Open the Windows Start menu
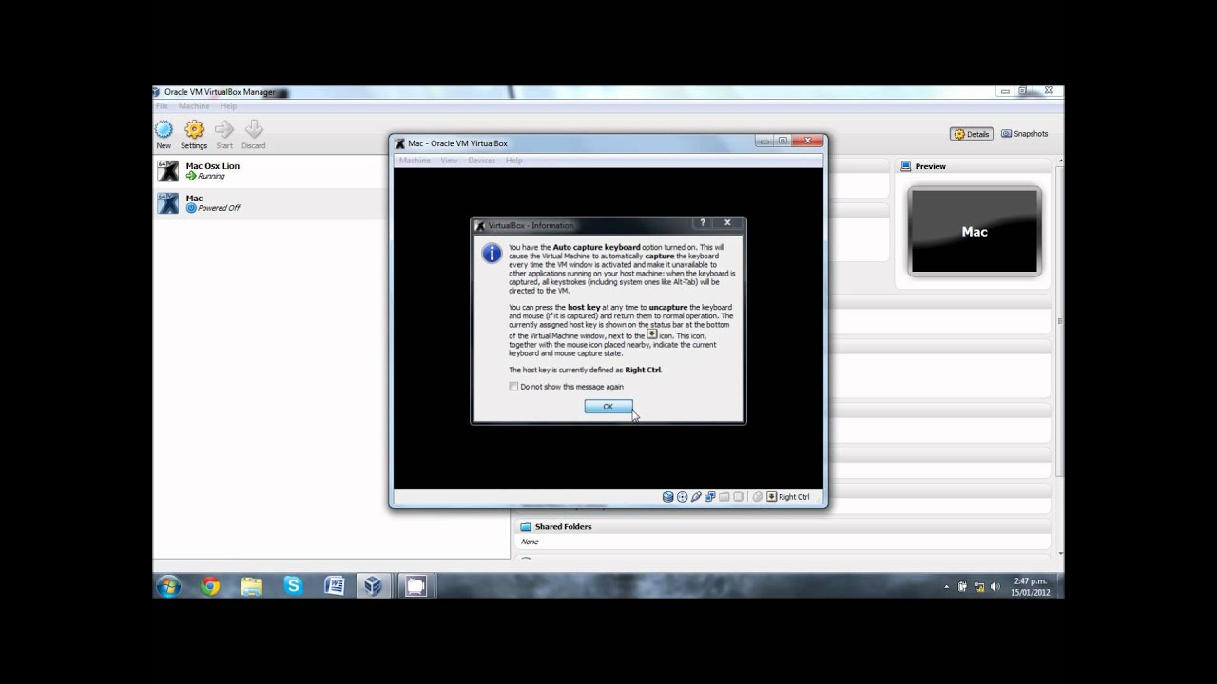Screen dimensions: 1217x684 tap(168, 586)
